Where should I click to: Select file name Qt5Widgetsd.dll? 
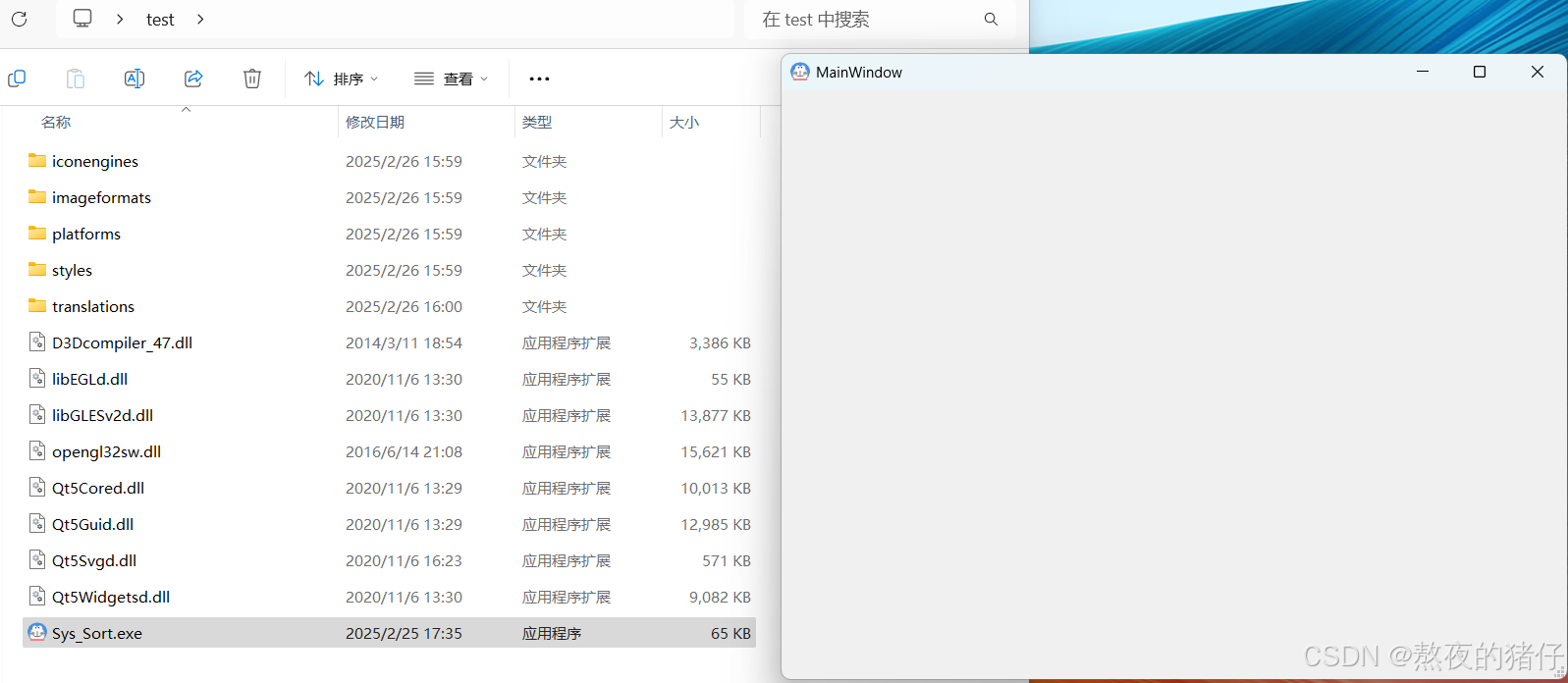(x=111, y=597)
